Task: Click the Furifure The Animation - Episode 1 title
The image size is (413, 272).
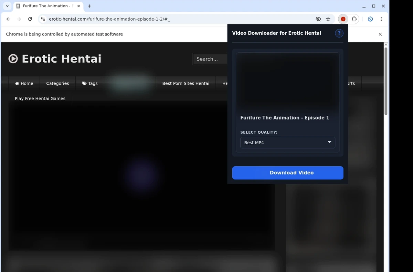Action: click(285, 118)
